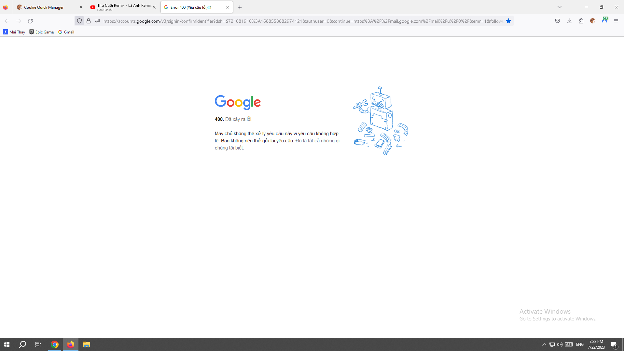
Task: Show site security lock information
Action: [89, 21]
